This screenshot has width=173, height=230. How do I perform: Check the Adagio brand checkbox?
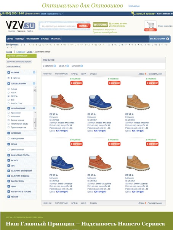pyautogui.click(x=8, y=89)
